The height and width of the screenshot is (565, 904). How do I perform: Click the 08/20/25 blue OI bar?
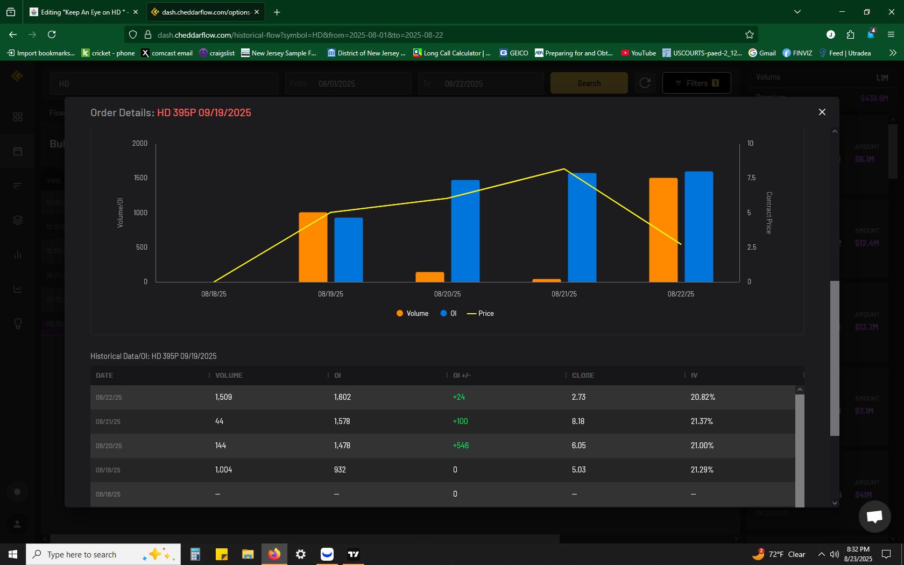pos(465,231)
